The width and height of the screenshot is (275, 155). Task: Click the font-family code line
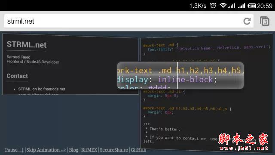(209, 48)
